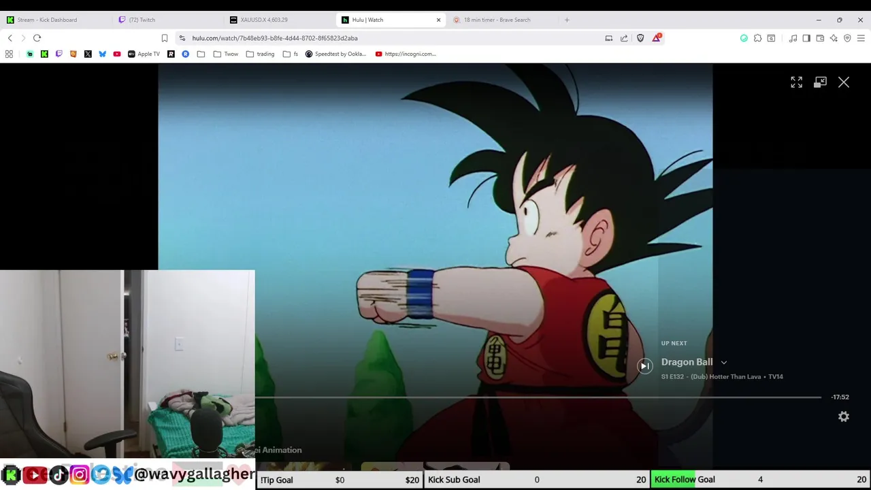
Task: Enter fullscreen in the Hulu player
Action: [796, 82]
